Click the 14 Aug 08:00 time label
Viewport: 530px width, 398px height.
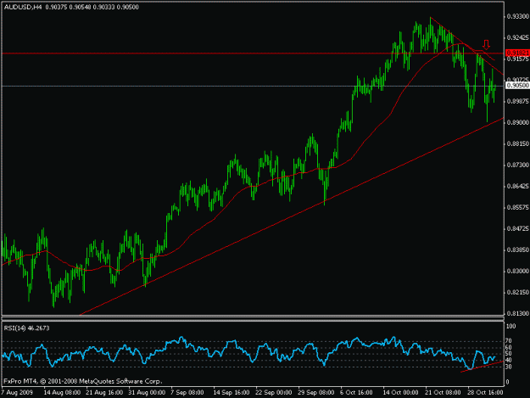pyautogui.click(x=62, y=393)
